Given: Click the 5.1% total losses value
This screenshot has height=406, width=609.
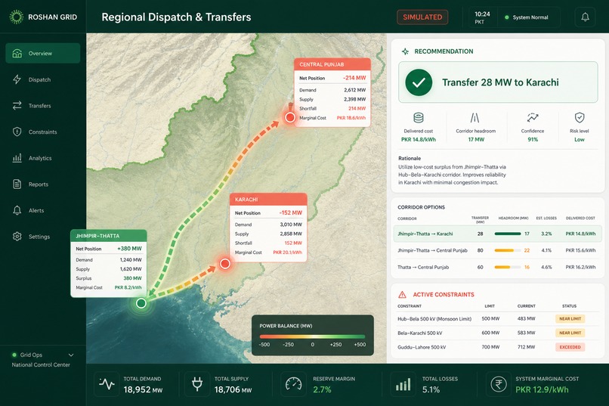Looking at the screenshot, I should [x=431, y=389].
